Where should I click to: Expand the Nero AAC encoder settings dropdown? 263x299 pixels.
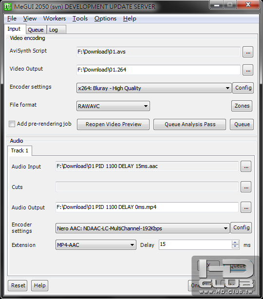click(x=143, y=228)
